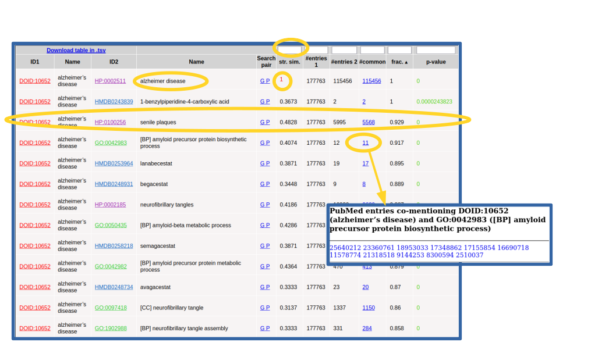Image resolution: width=616 pixels, height=346 pixels.
Task: Click the 5568 common entries link
Action: [x=369, y=123]
